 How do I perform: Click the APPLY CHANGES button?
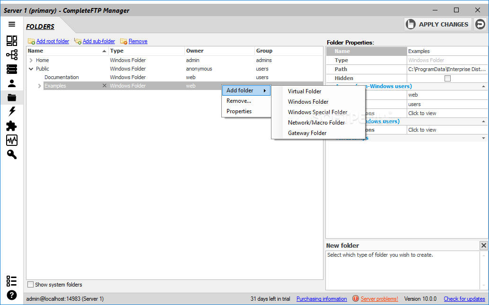click(x=437, y=24)
